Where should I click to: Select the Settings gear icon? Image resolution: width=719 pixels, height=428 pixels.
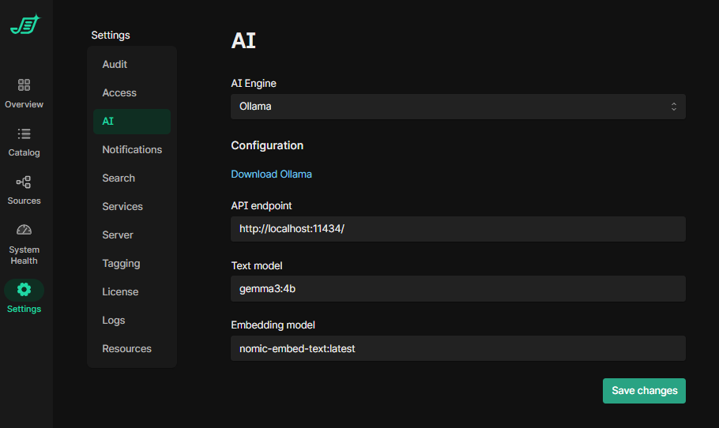click(x=24, y=290)
